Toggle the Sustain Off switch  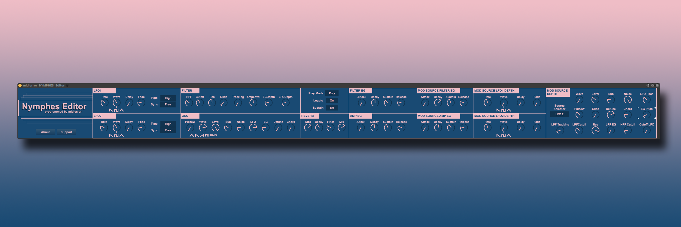(332, 108)
